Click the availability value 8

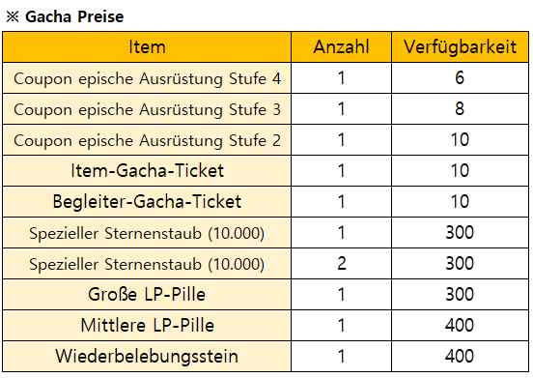460,109
